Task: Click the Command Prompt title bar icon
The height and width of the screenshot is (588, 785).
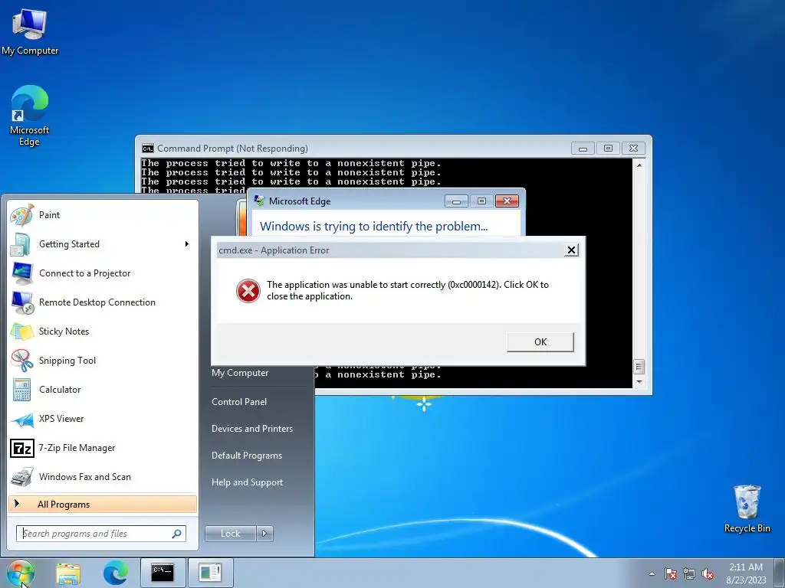Action: tap(148, 149)
